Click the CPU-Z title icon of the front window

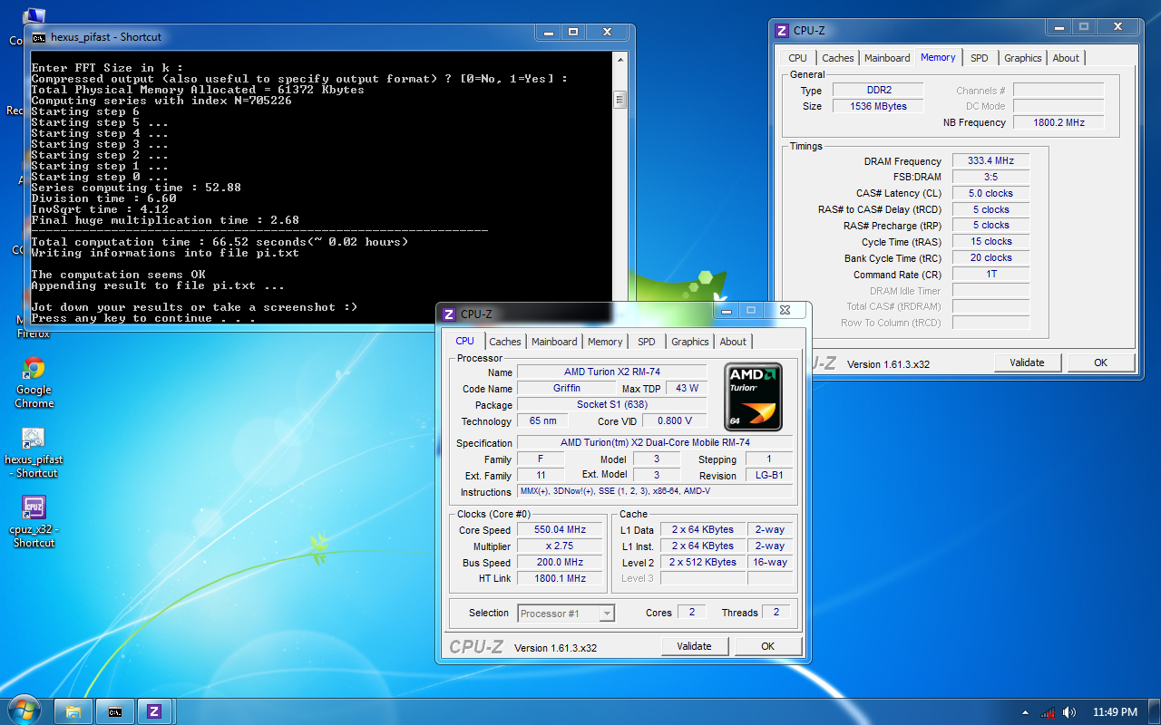pyautogui.click(x=448, y=314)
